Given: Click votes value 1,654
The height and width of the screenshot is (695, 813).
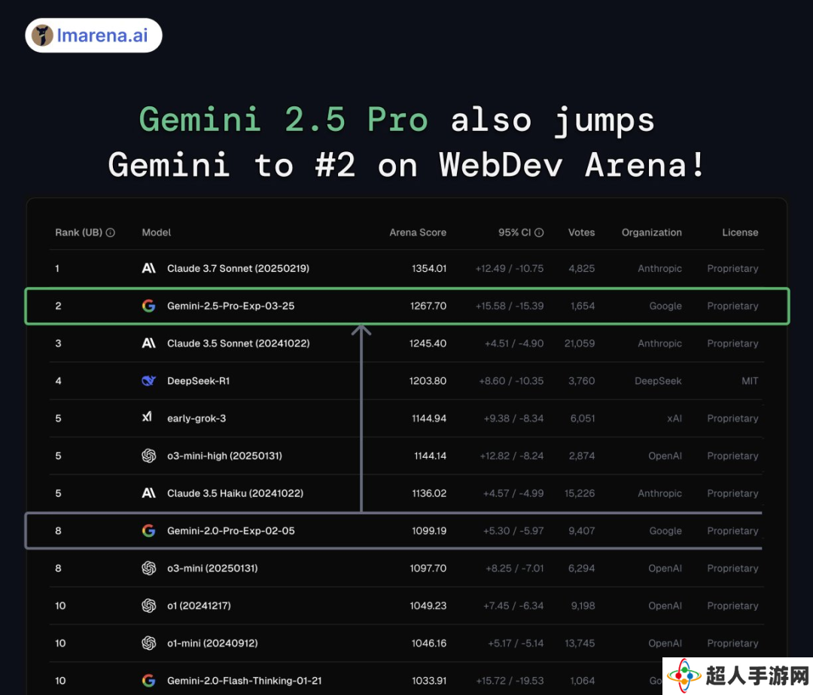Looking at the screenshot, I should (583, 306).
